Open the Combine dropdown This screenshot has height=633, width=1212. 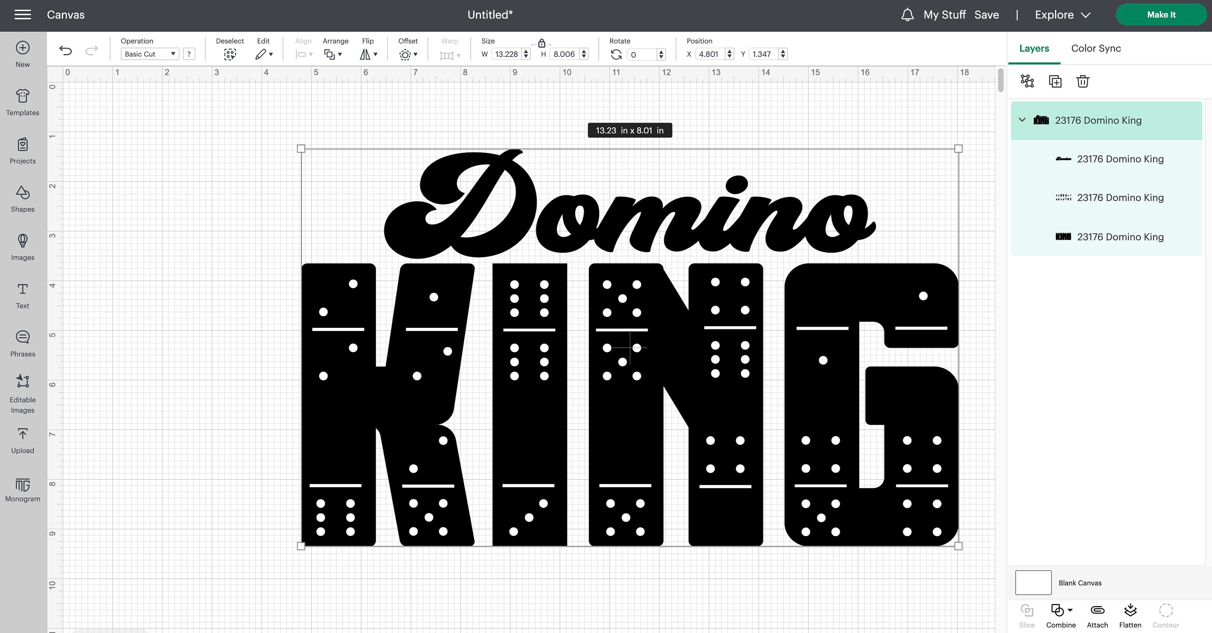(x=1061, y=616)
